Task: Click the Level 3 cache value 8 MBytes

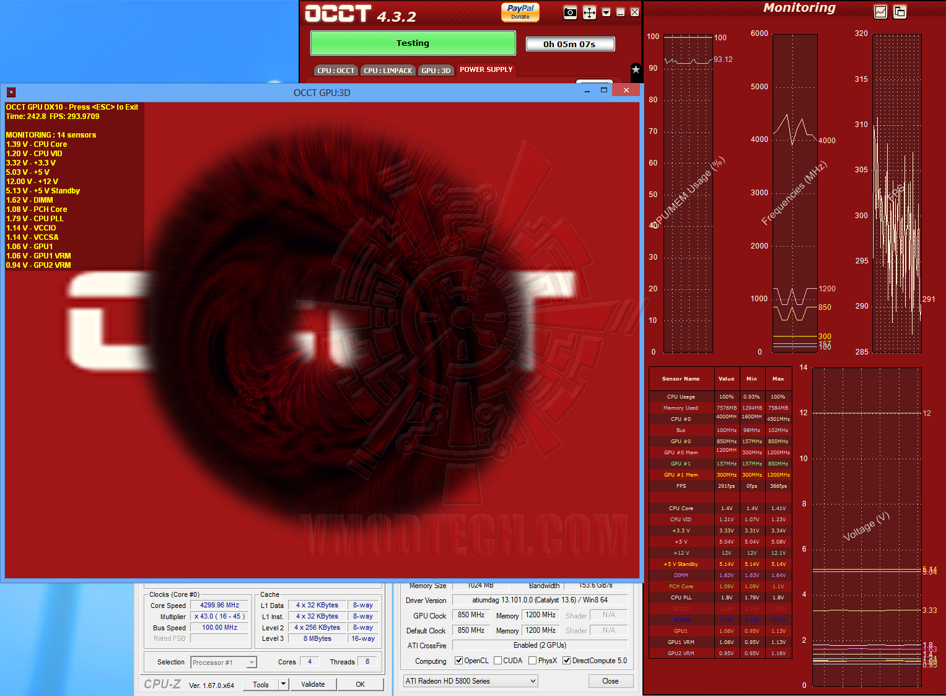Action: pyautogui.click(x=317, y=639)
